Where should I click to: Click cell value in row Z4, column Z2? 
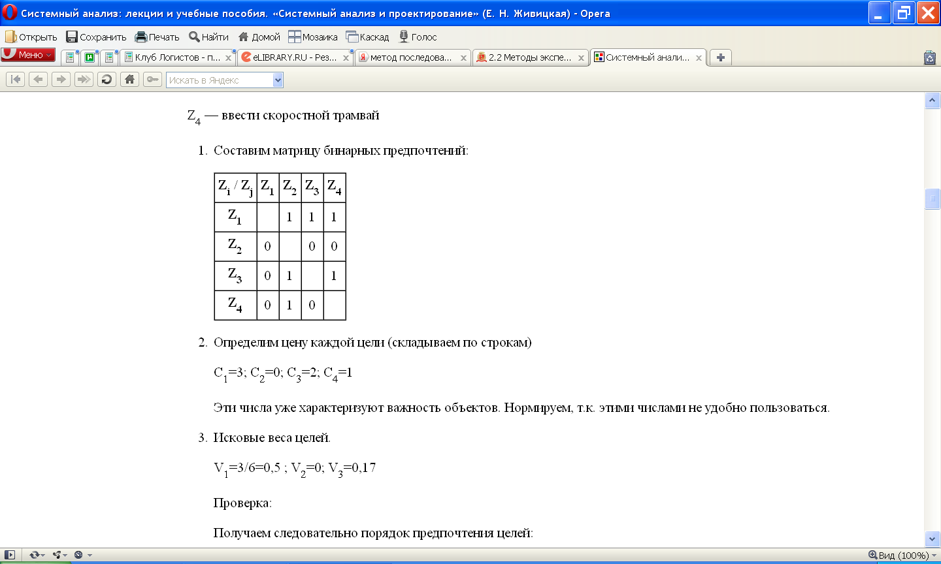(289, 305)
